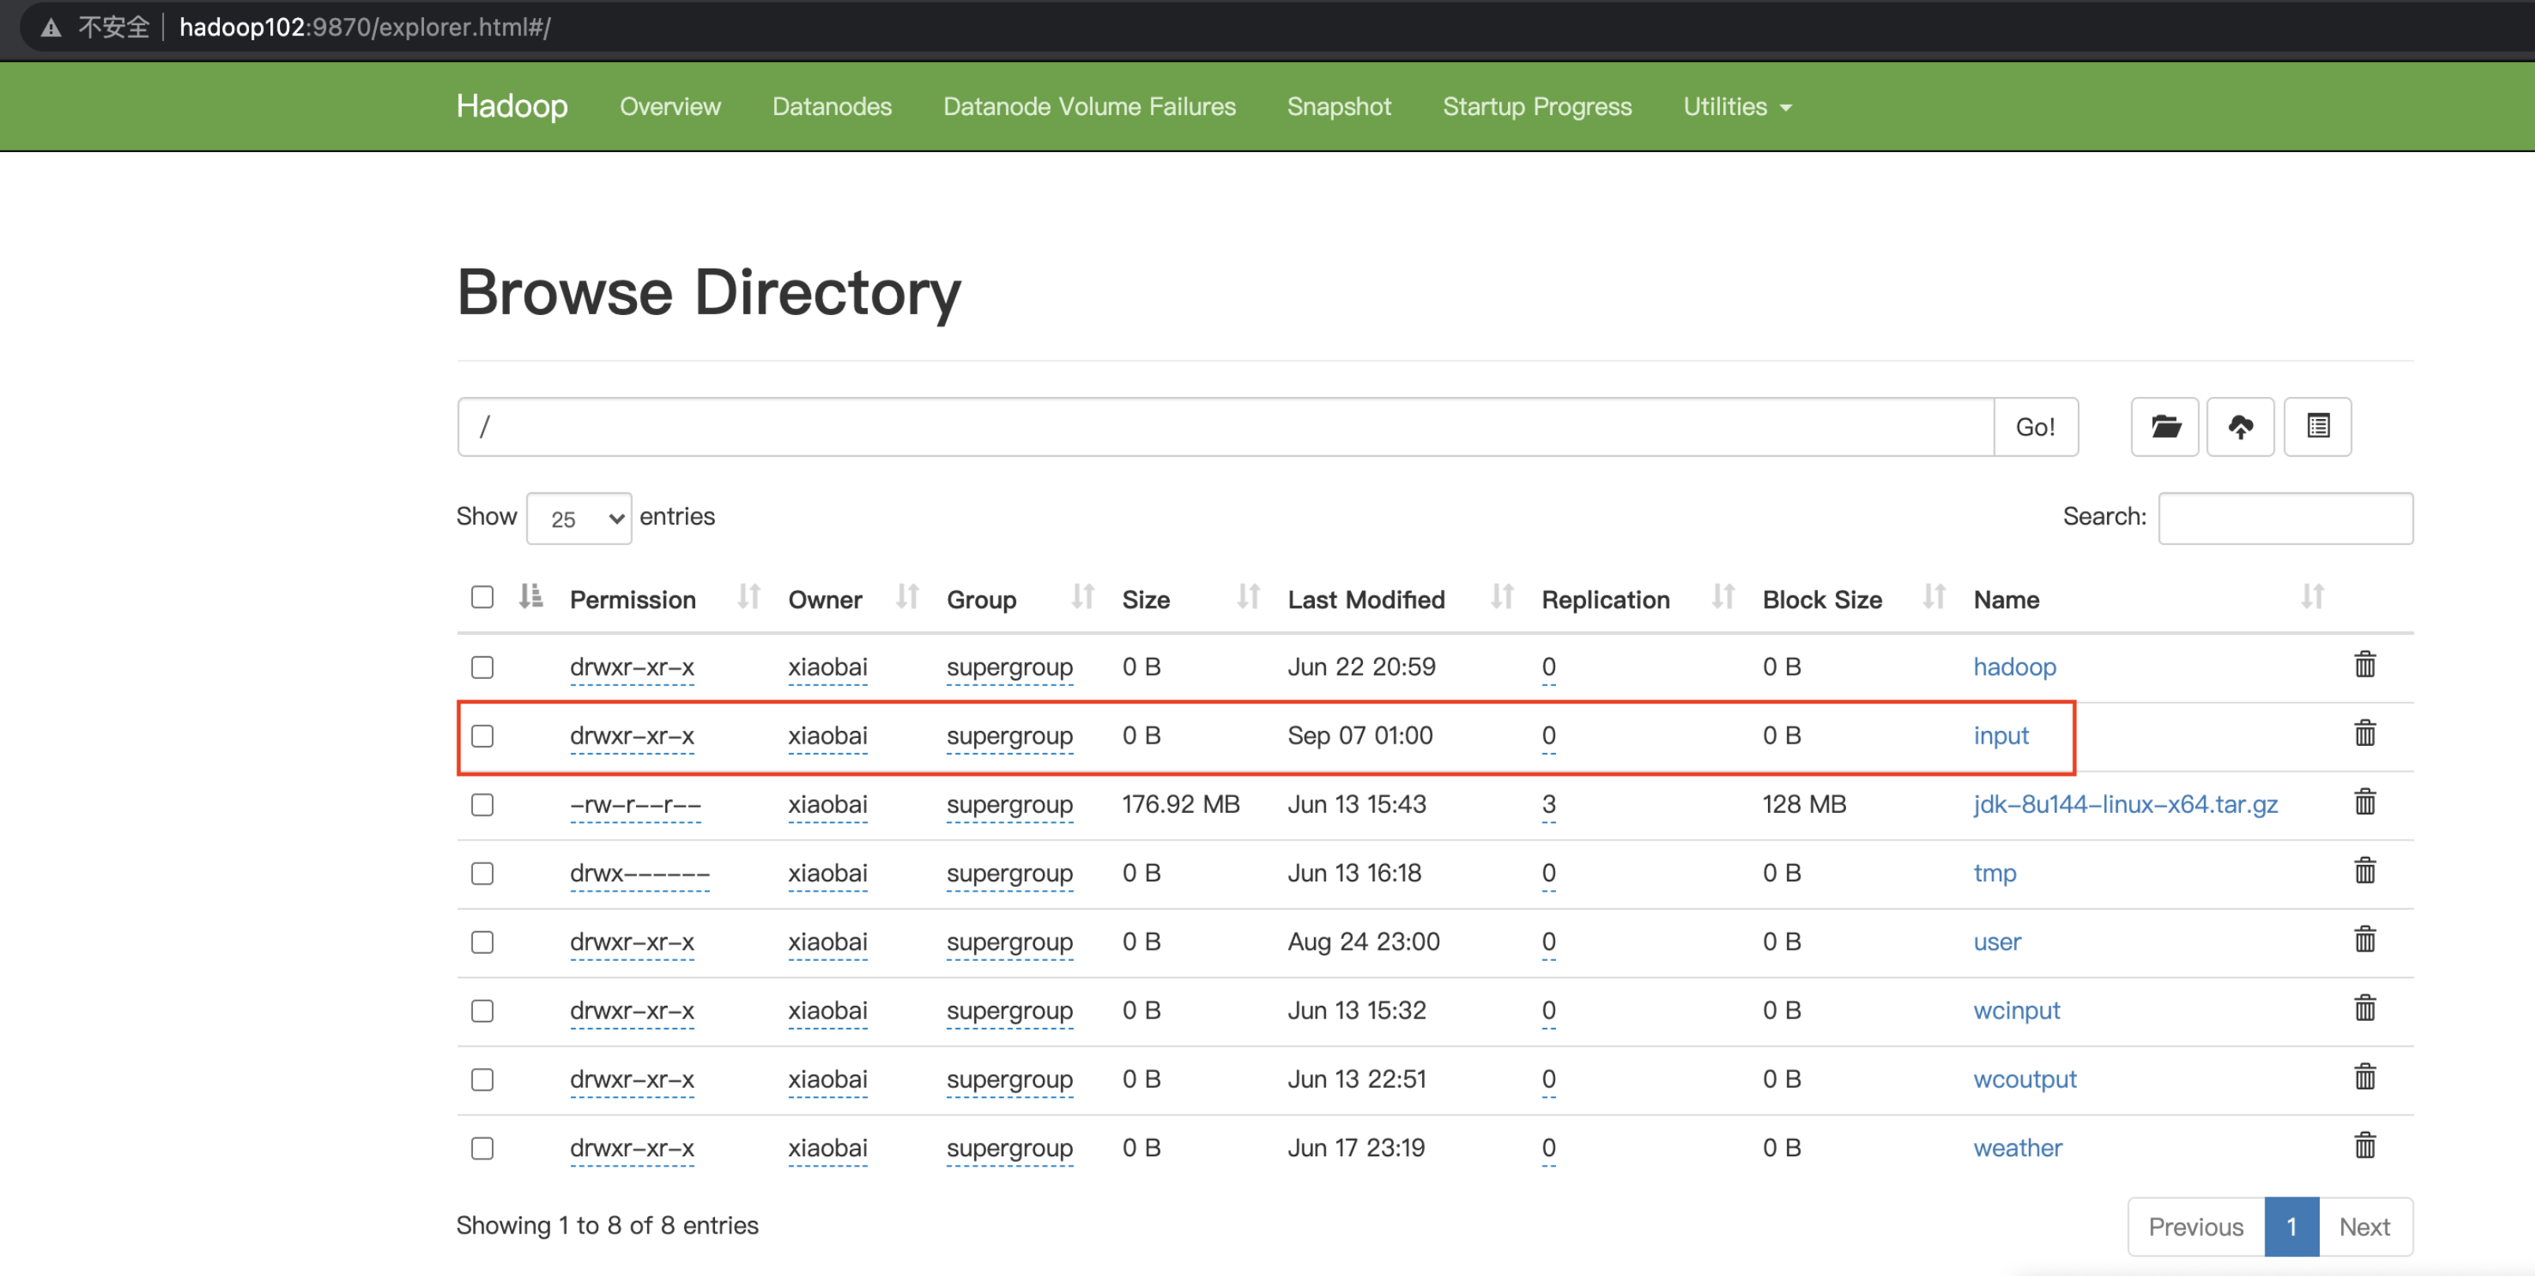Sort by Block Size column arrows

(1934, 597)
